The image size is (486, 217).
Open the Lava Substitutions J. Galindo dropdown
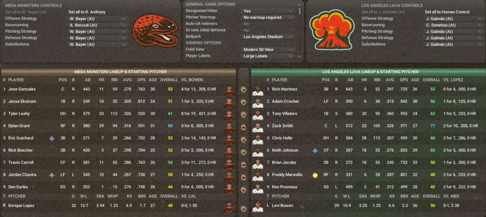click(x=454, y=44)
